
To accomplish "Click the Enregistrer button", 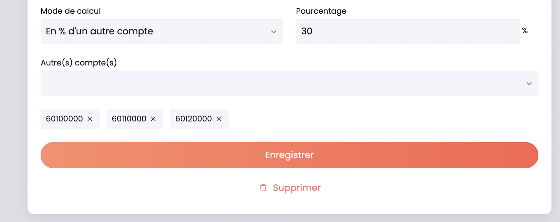I will click(289, 155).
